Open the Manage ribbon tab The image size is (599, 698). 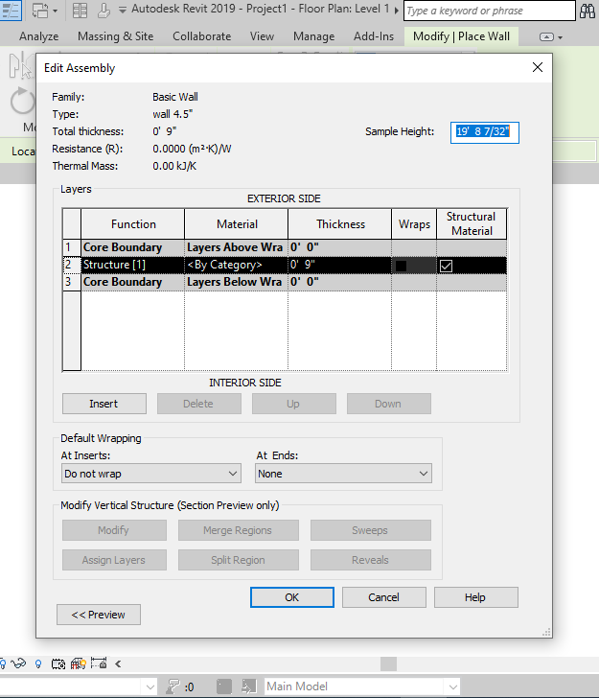pyautogui.click(x=313, y=36)
